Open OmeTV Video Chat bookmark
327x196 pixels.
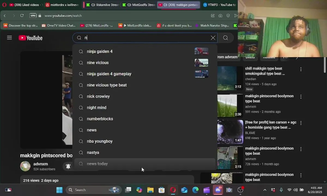coord(59,26)
